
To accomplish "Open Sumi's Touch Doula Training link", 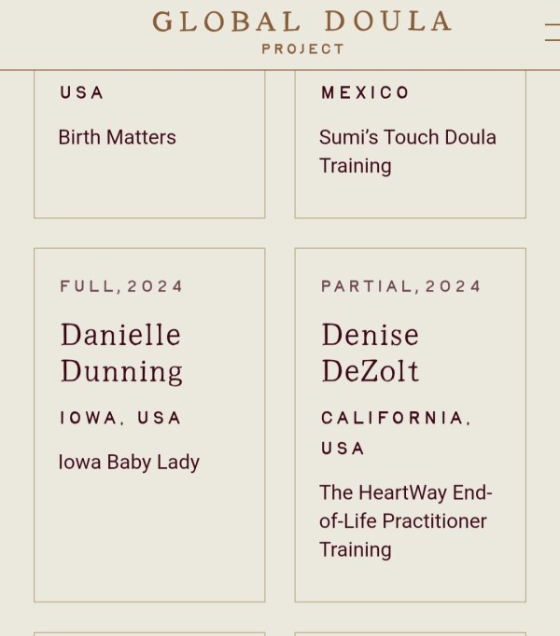I will (407, 151).
